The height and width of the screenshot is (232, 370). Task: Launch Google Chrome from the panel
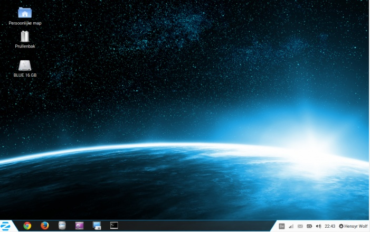pos(27,226)
